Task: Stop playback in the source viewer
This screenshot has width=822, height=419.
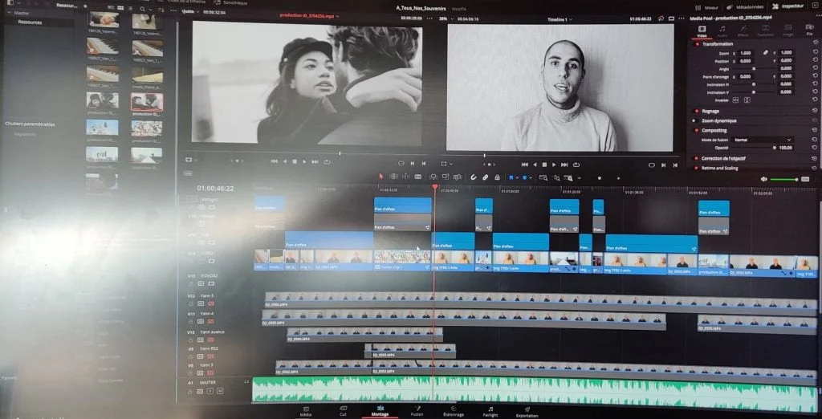Action: coord(295,161)
